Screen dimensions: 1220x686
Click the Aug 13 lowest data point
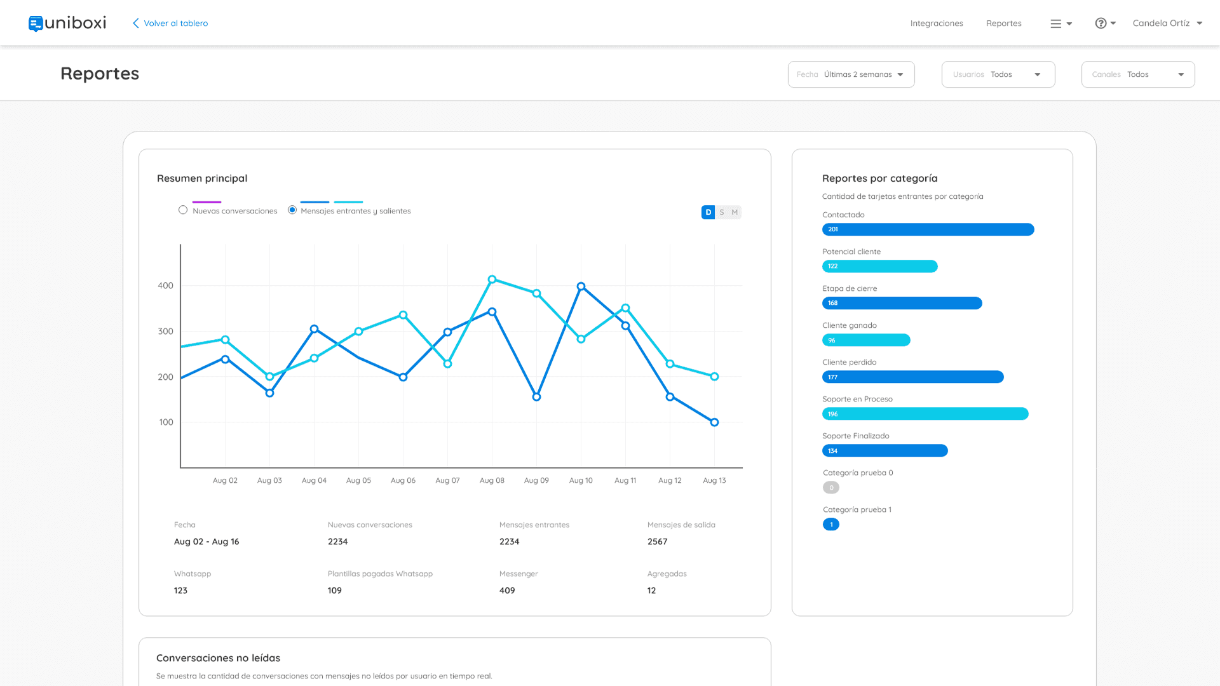coord(714,422)
